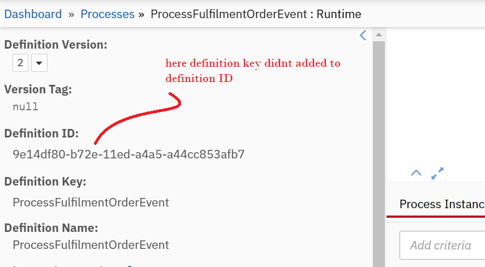Screen dimensions: 485x267
Task: Click the version number 2 box
Action: (20, 63)
